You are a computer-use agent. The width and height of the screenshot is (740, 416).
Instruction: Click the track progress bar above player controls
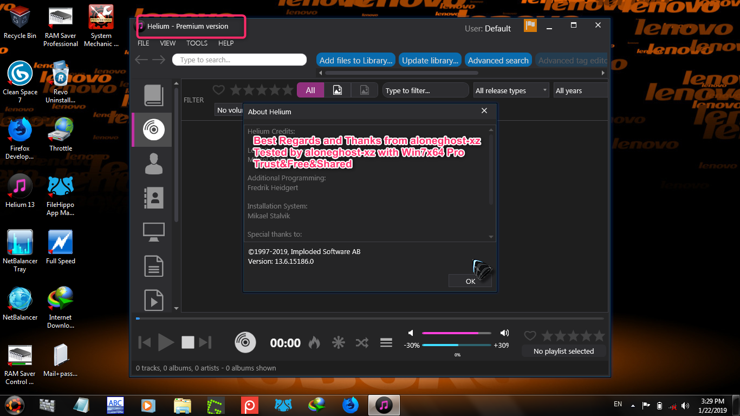point(369,318)
